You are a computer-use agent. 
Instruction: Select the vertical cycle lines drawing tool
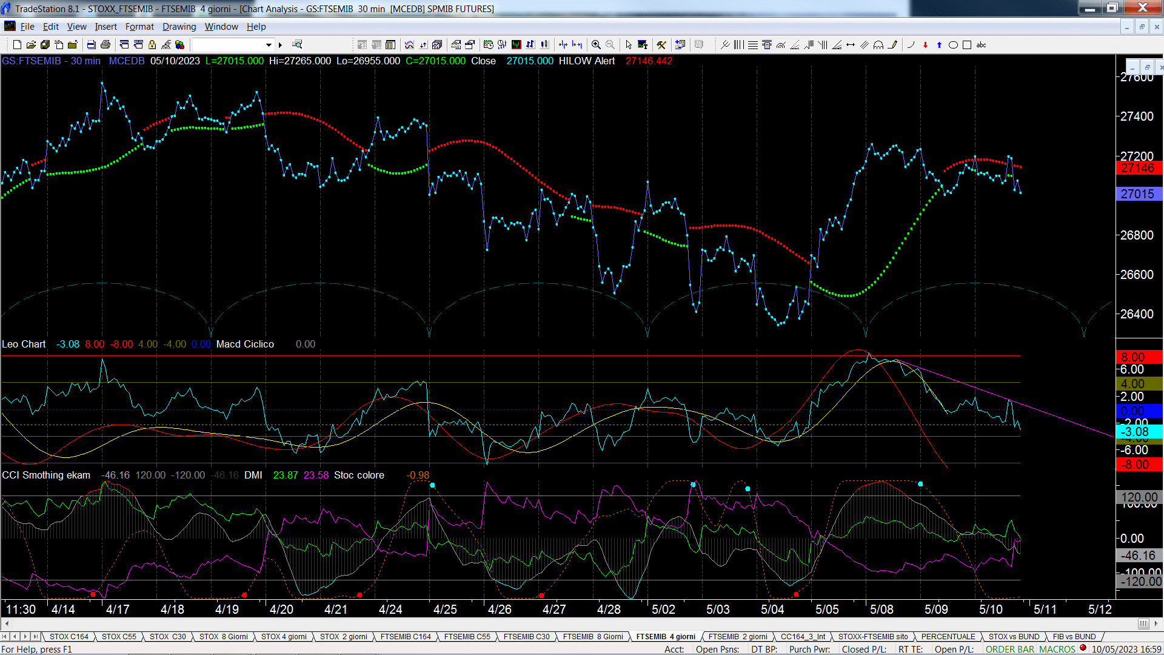click(x=739, y=45)
